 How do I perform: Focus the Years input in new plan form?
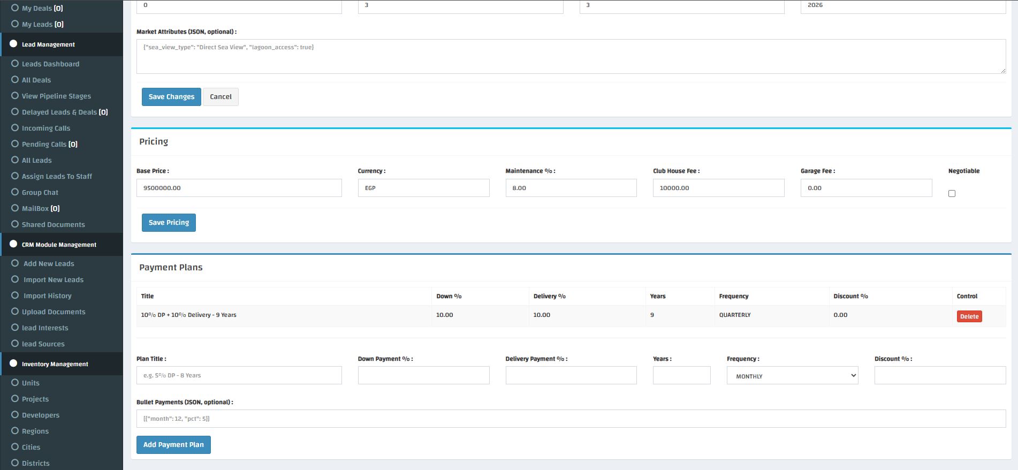(x=682, y=375)
